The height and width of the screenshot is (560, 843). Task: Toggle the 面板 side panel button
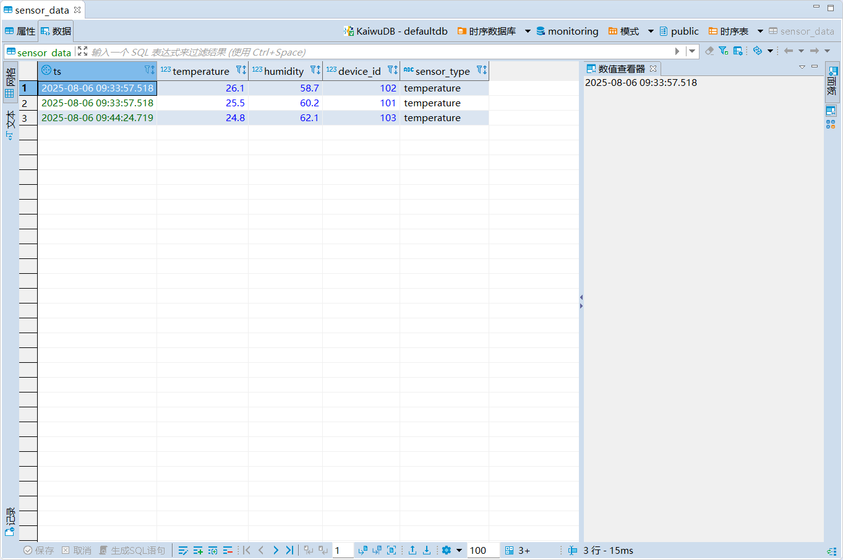coord(832,81)
